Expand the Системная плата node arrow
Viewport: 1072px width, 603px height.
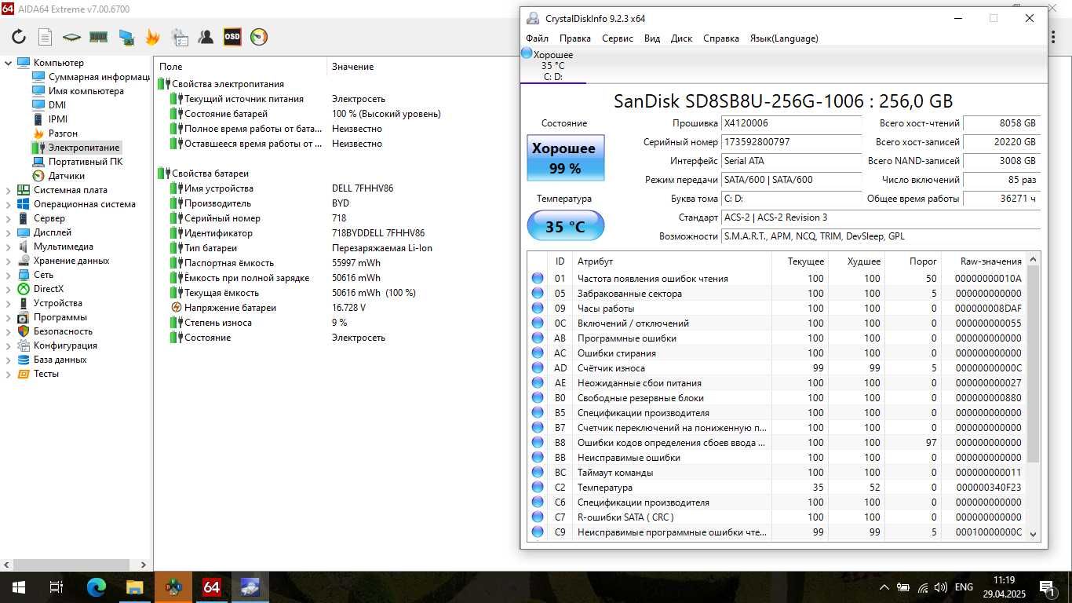(8, 190)
